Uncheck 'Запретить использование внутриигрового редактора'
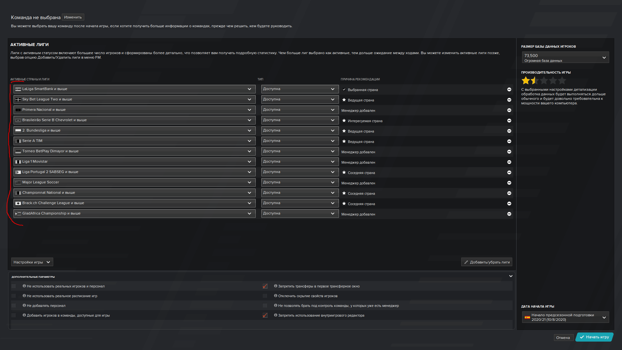622x350 pixels. (x=265, y=315)
